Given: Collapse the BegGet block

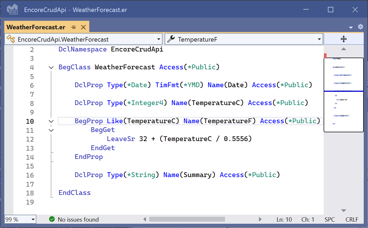Looking at the screenshot, I should 51,130.
